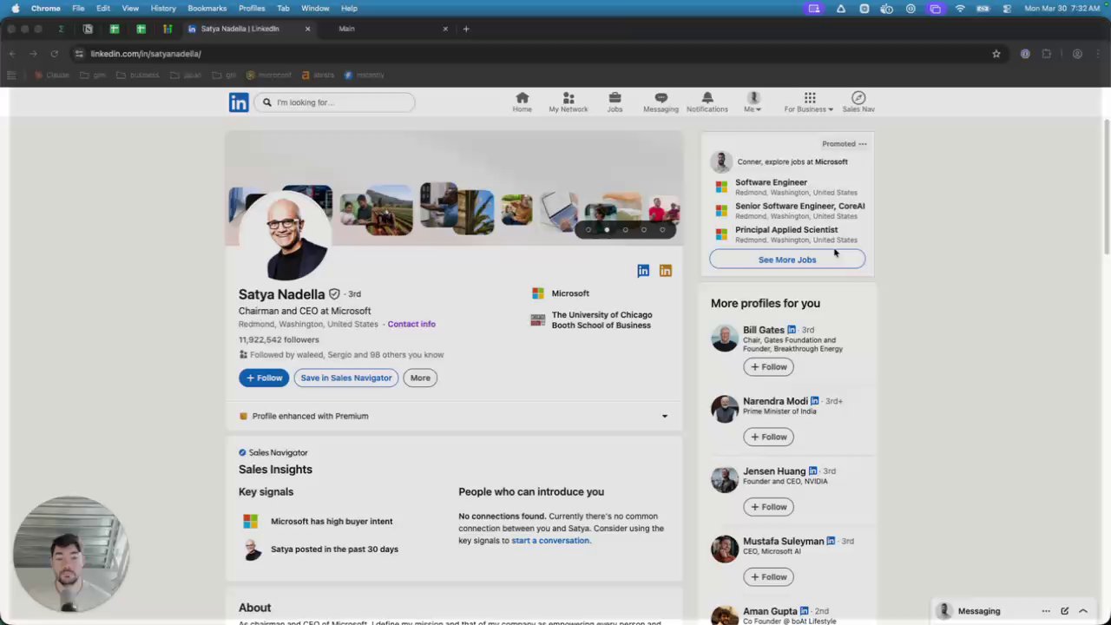Select the first banner carousel dot
Viewport: 1111px width, 625px height.
pyautogui.click(x=588, y=230)
